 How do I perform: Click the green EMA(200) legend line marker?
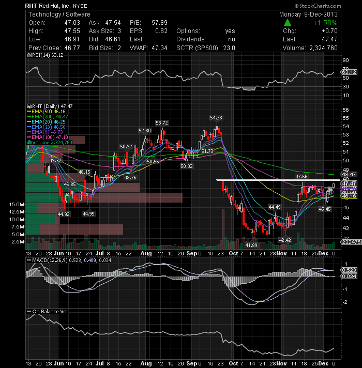pyautogui.click(x=29, y=117)
